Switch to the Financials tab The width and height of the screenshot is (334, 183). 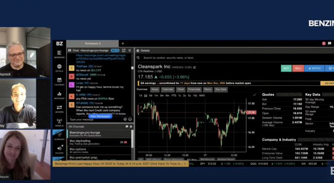[x=194, y=89]
